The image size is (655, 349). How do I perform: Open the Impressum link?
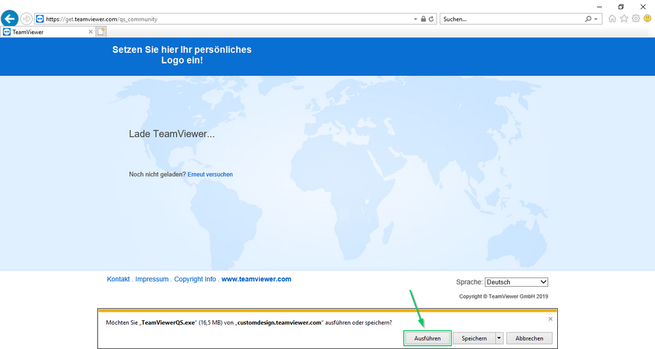152,279
